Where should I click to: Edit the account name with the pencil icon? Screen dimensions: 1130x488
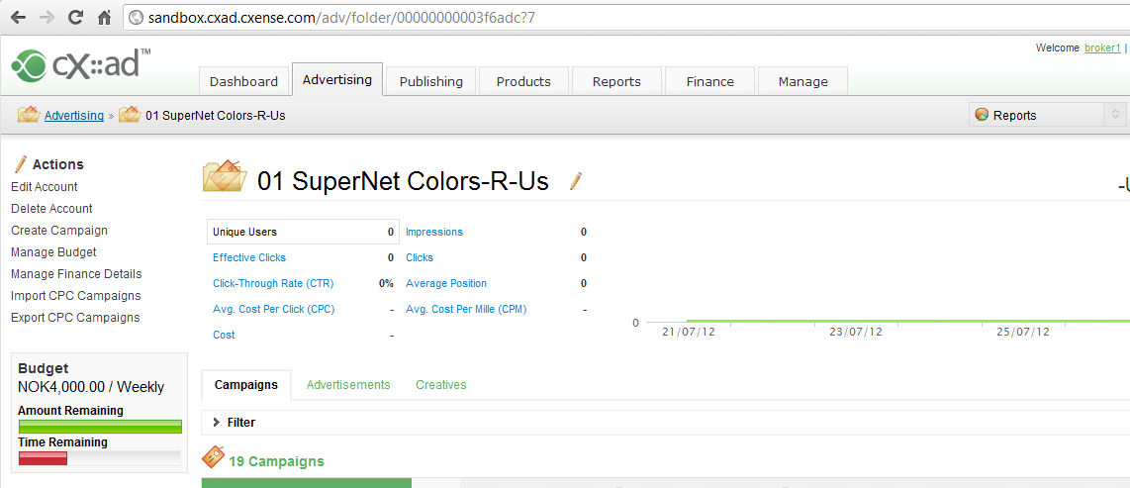tap(575, 181)
